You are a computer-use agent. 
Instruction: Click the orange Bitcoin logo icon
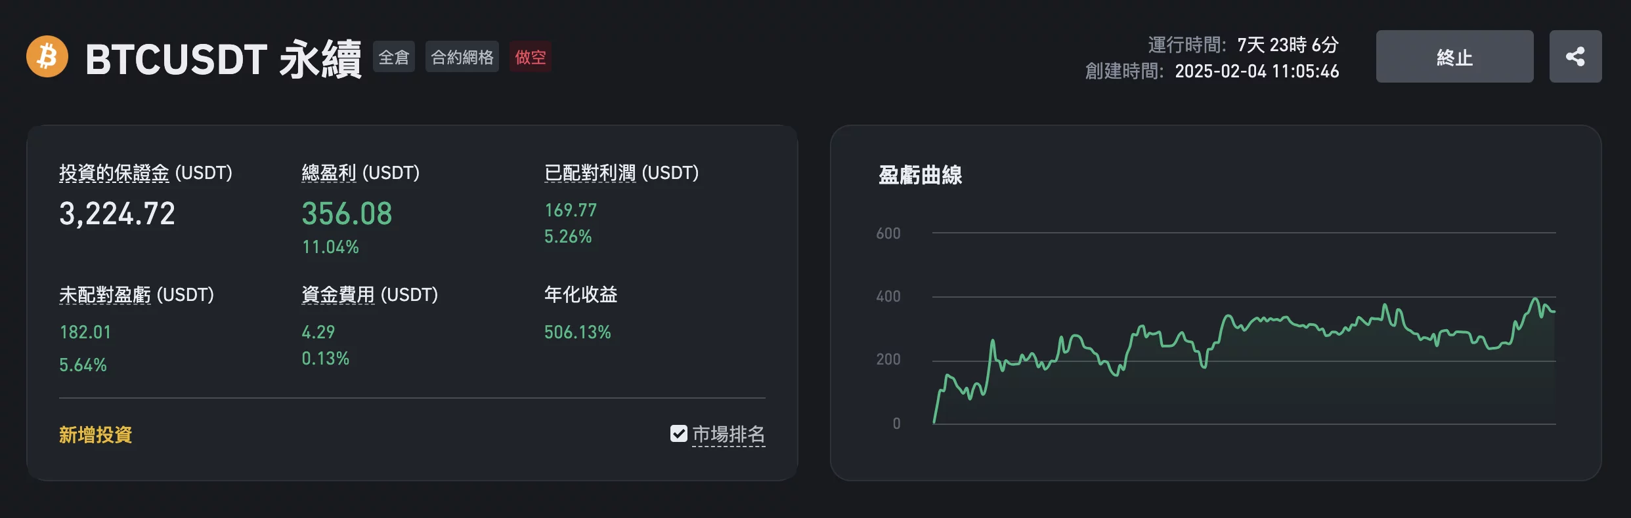47,56
